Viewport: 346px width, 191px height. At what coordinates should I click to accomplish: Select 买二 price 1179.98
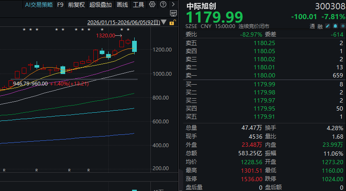(264, 92)
